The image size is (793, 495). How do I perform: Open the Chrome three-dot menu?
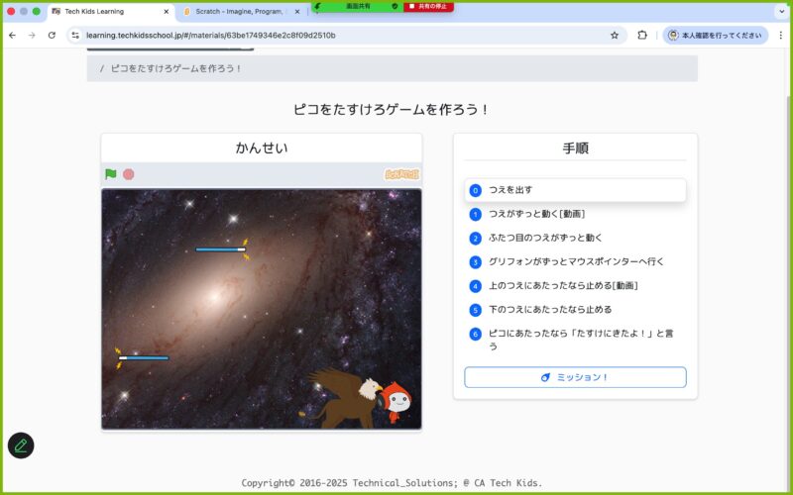click(778, 35)
